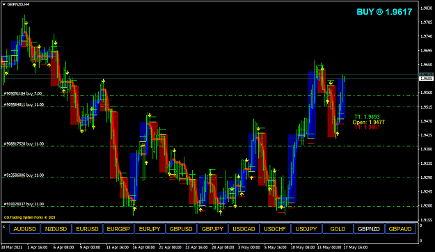
Task: Select order #909564811 buy 11.00 label
Action: tap(24, 104)
